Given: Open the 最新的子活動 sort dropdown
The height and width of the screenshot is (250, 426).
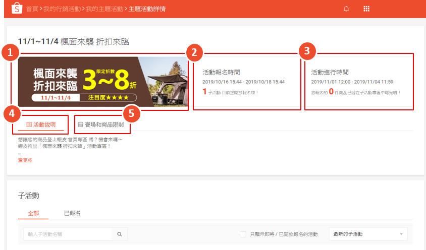Looking at the screenshot, I should [x=367, y=234].
